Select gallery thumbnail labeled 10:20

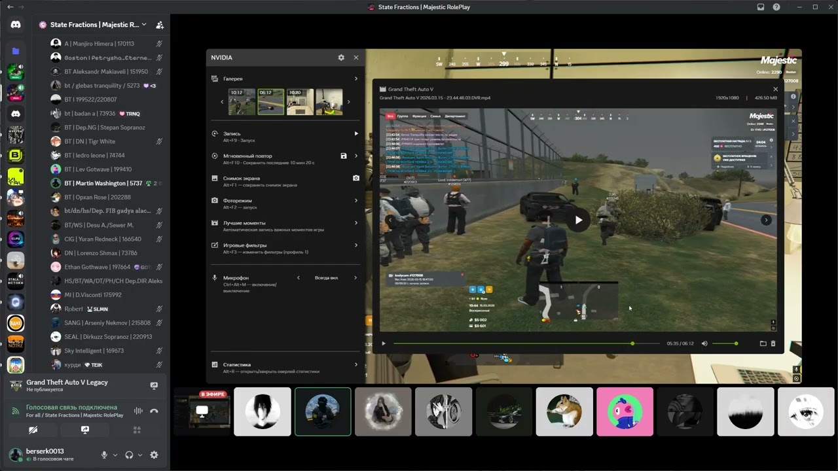point(300,101)
